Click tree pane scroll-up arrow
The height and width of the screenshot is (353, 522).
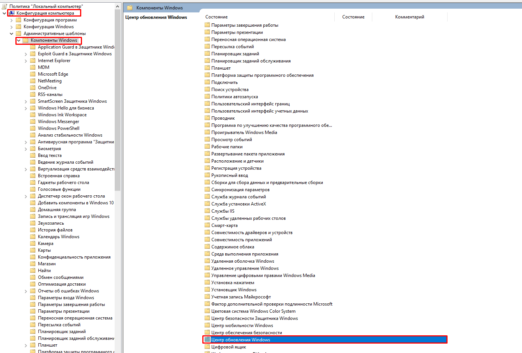tap(118, 6)
